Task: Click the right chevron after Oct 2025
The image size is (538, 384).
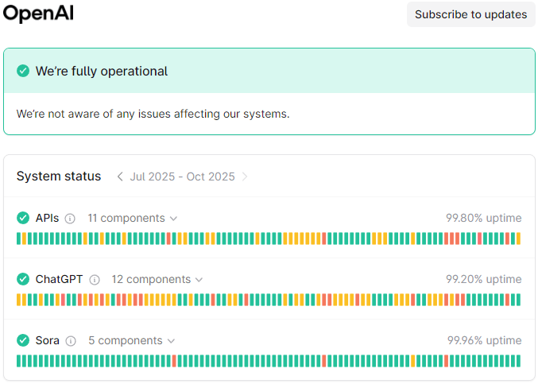Action: [x=245, y=176]
